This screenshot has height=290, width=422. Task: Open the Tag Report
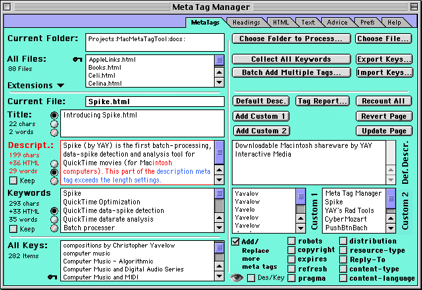pyautogui.click(x=323, y=101)
